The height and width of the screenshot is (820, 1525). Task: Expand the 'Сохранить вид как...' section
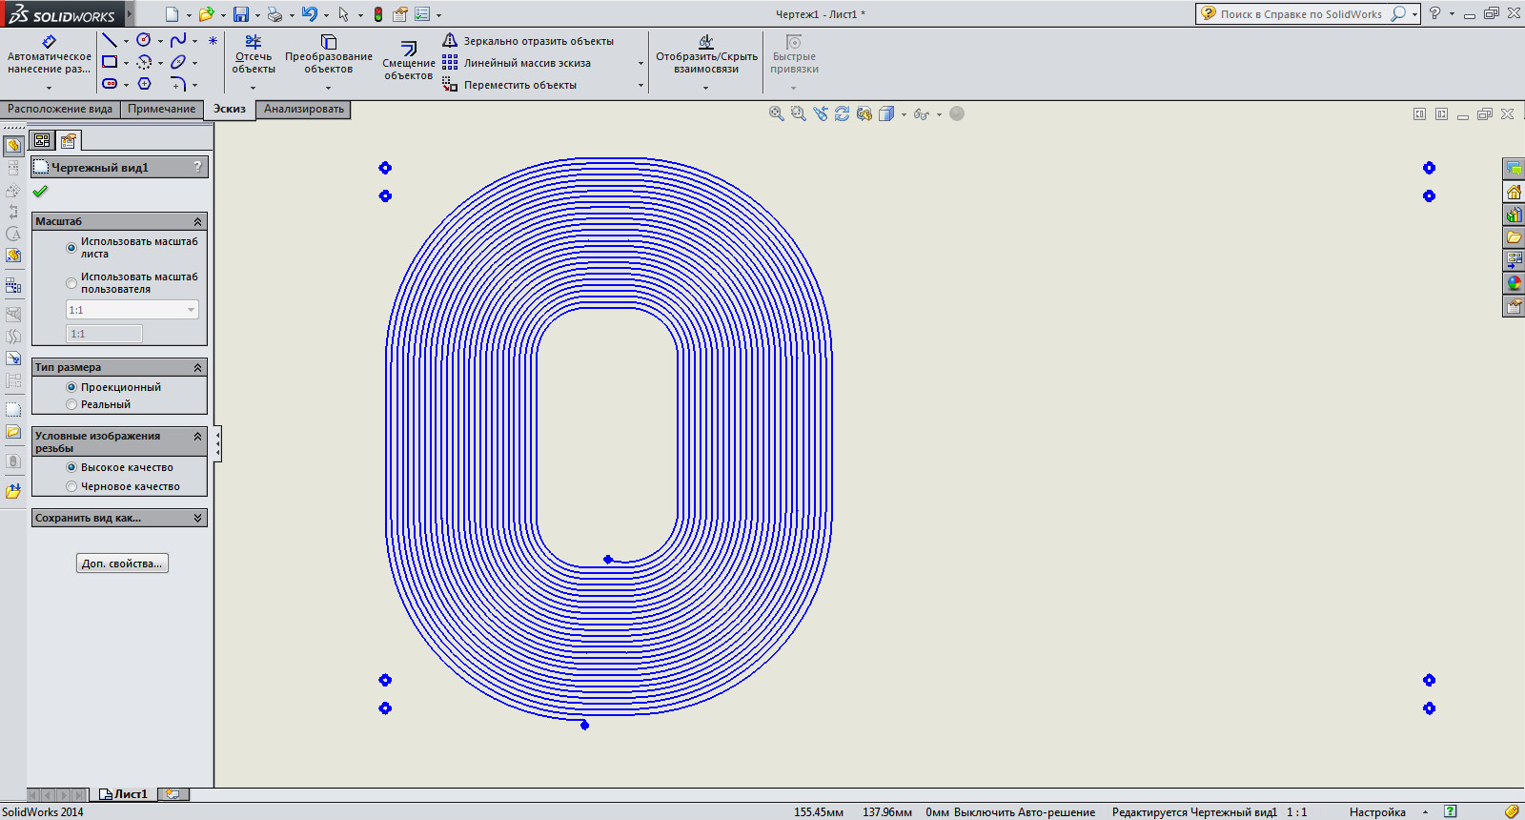pyautogui.click(x=197, y=518)
